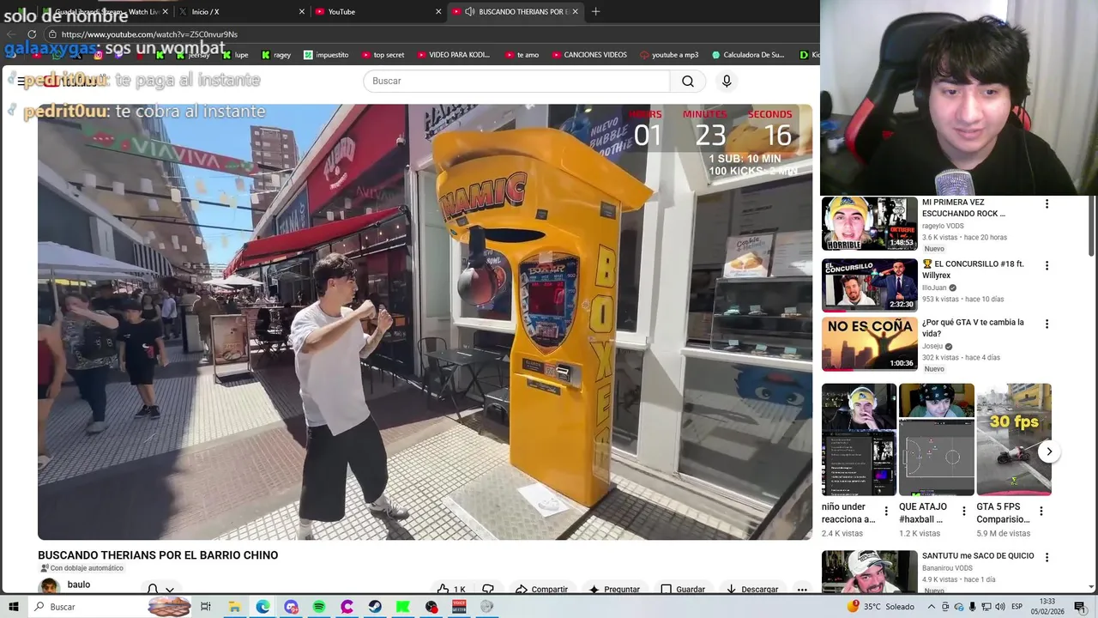Open the CANCIONES VIDEOS bookmark
1098x618 pixels.
pyautogui.click(x=588, y=55)
